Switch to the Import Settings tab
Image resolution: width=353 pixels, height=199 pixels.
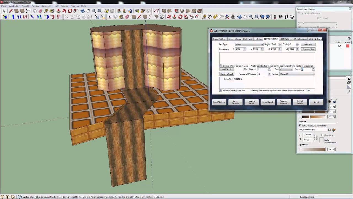pos(220,39)
